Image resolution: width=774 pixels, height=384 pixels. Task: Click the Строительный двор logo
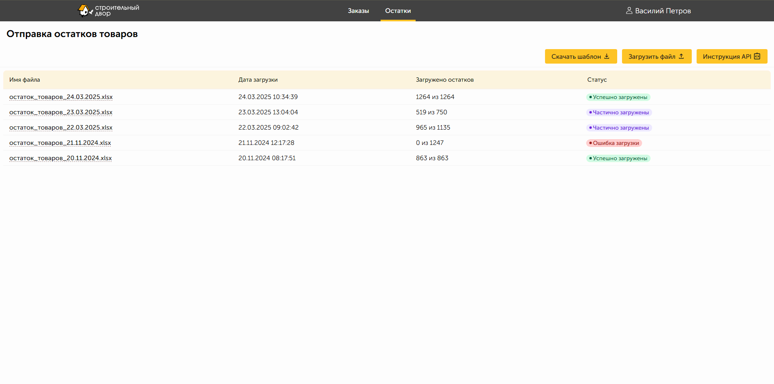[108, 10]
